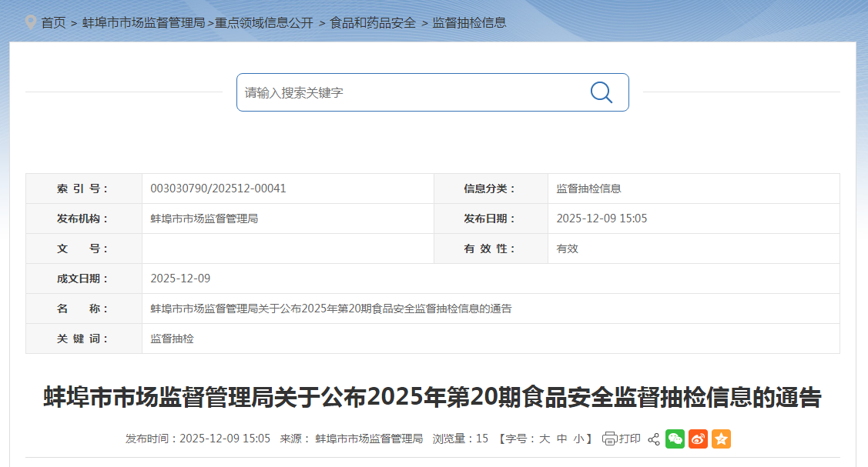This screenshot has width=868, height=467.
Task: Open the 首页 home link
Action: pos(52,23)
